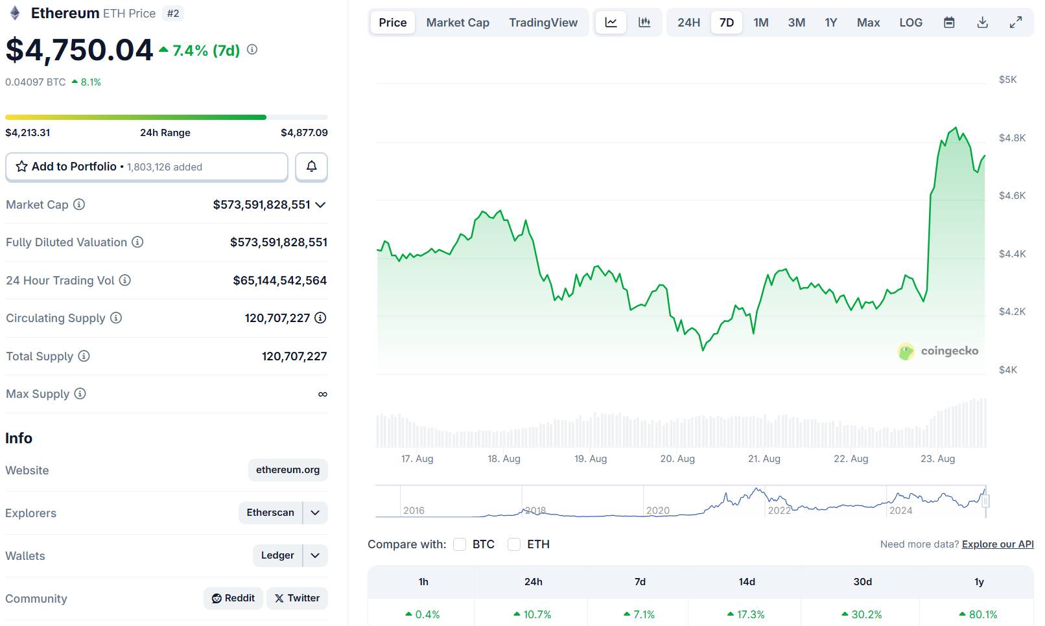Click the Ethereum diamond logo icon
This screenshot has height=626, width=1045.
pyautogui.click(x=15, y=13)
